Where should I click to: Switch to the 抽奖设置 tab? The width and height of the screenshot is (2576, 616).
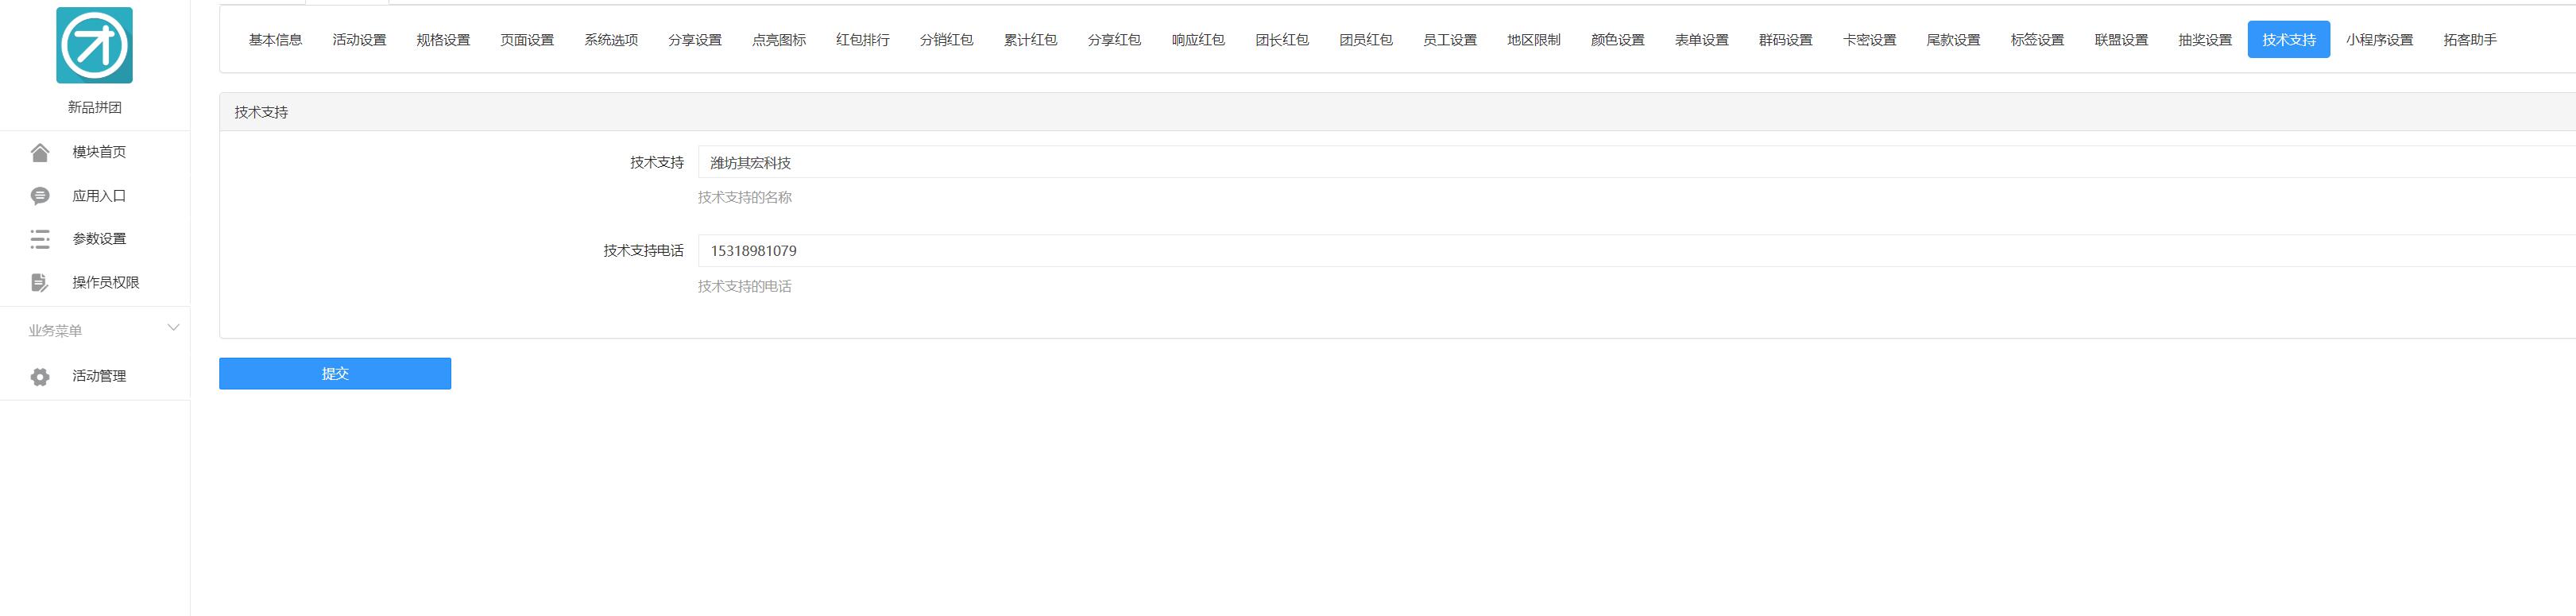(x=2206, y=40)
